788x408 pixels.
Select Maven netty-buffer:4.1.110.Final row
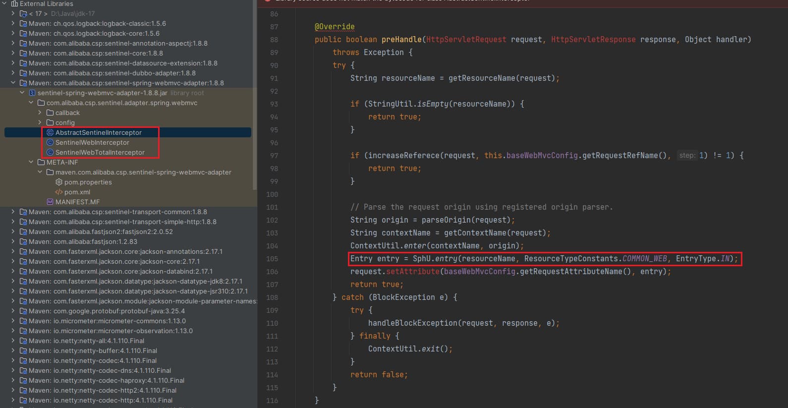click(x=128, y=350)
